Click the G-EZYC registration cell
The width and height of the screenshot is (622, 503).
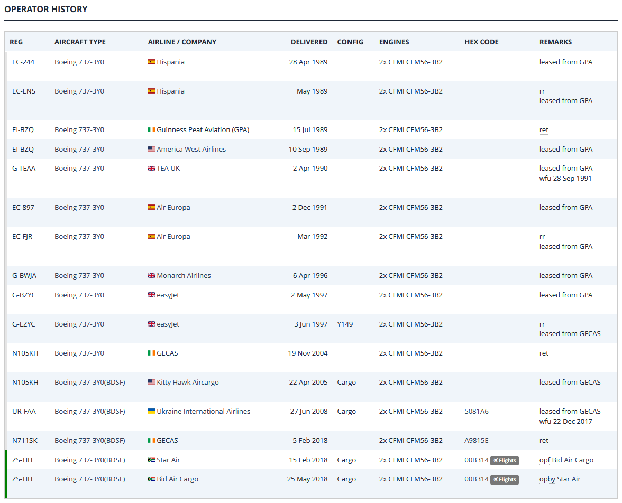coord(24,324)
